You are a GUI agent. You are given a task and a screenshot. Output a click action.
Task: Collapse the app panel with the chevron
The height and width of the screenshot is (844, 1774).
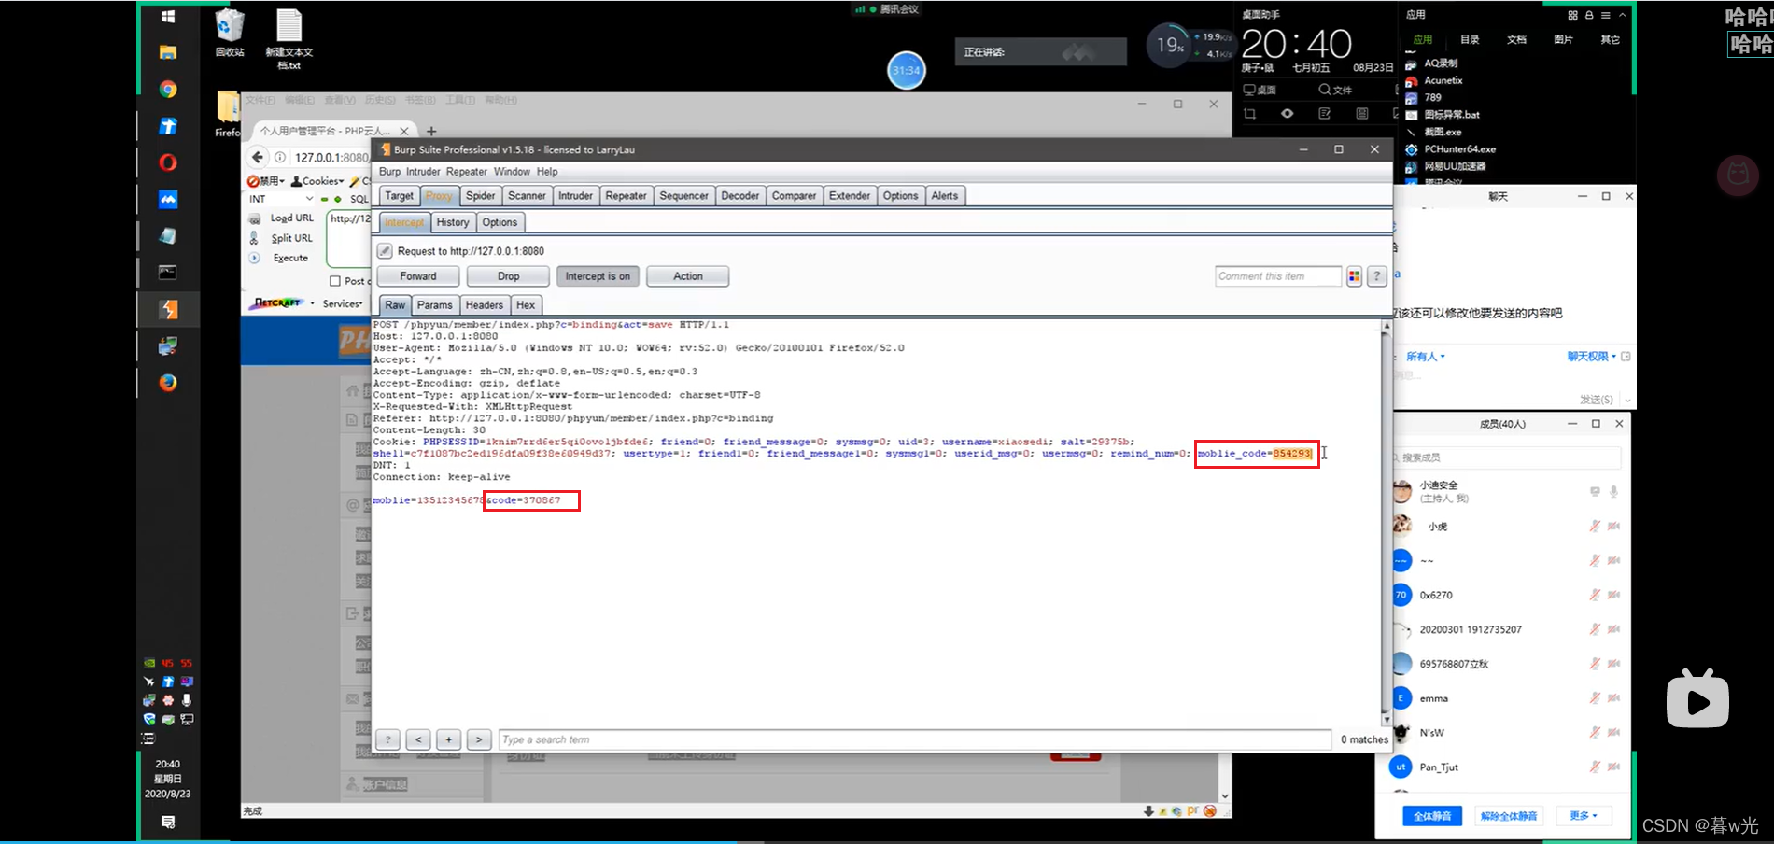point(1623,15)
